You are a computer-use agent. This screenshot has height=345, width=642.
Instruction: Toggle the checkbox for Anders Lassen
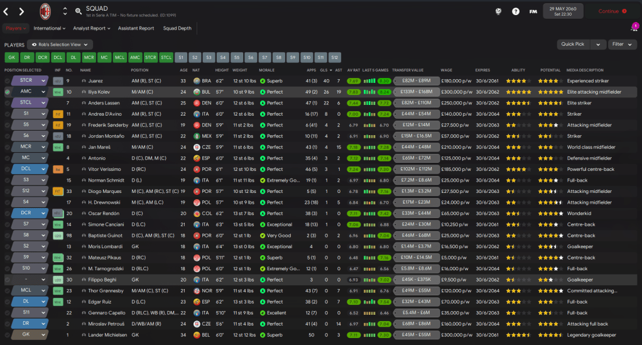point(8,102)
